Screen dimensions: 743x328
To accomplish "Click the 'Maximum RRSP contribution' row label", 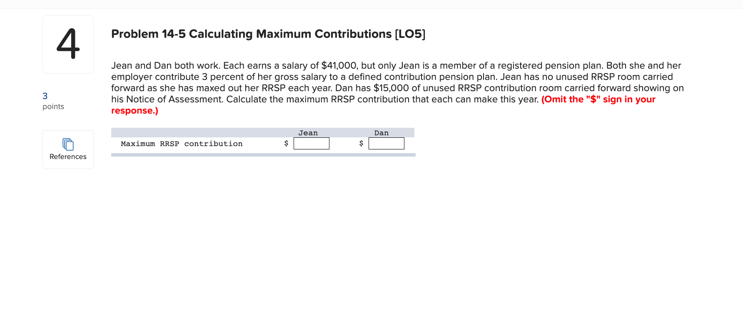I will [x=182, y=144].
